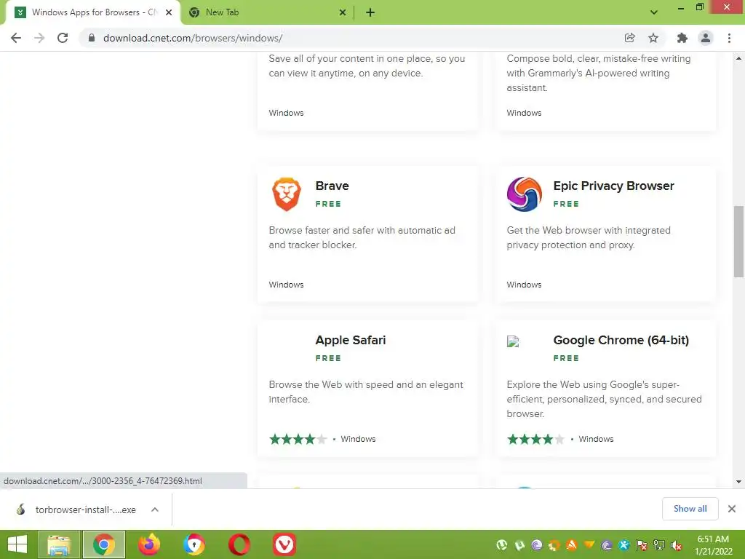Close the Windows Apps for Browsers tab
Viewport: 745px width, 559px height.
pyautogui.click(x=169, y=12)
